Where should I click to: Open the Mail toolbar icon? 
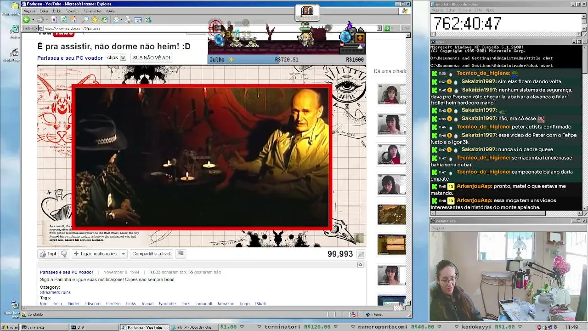tap(116, 20)
